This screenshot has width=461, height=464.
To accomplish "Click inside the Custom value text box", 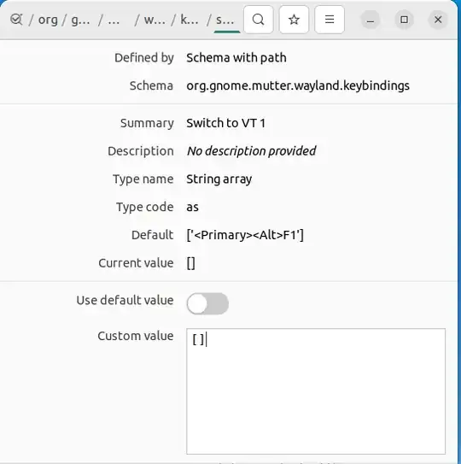I will coord(316,391).
